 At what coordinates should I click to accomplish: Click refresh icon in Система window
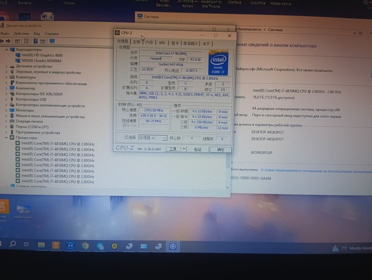point(361,33)
